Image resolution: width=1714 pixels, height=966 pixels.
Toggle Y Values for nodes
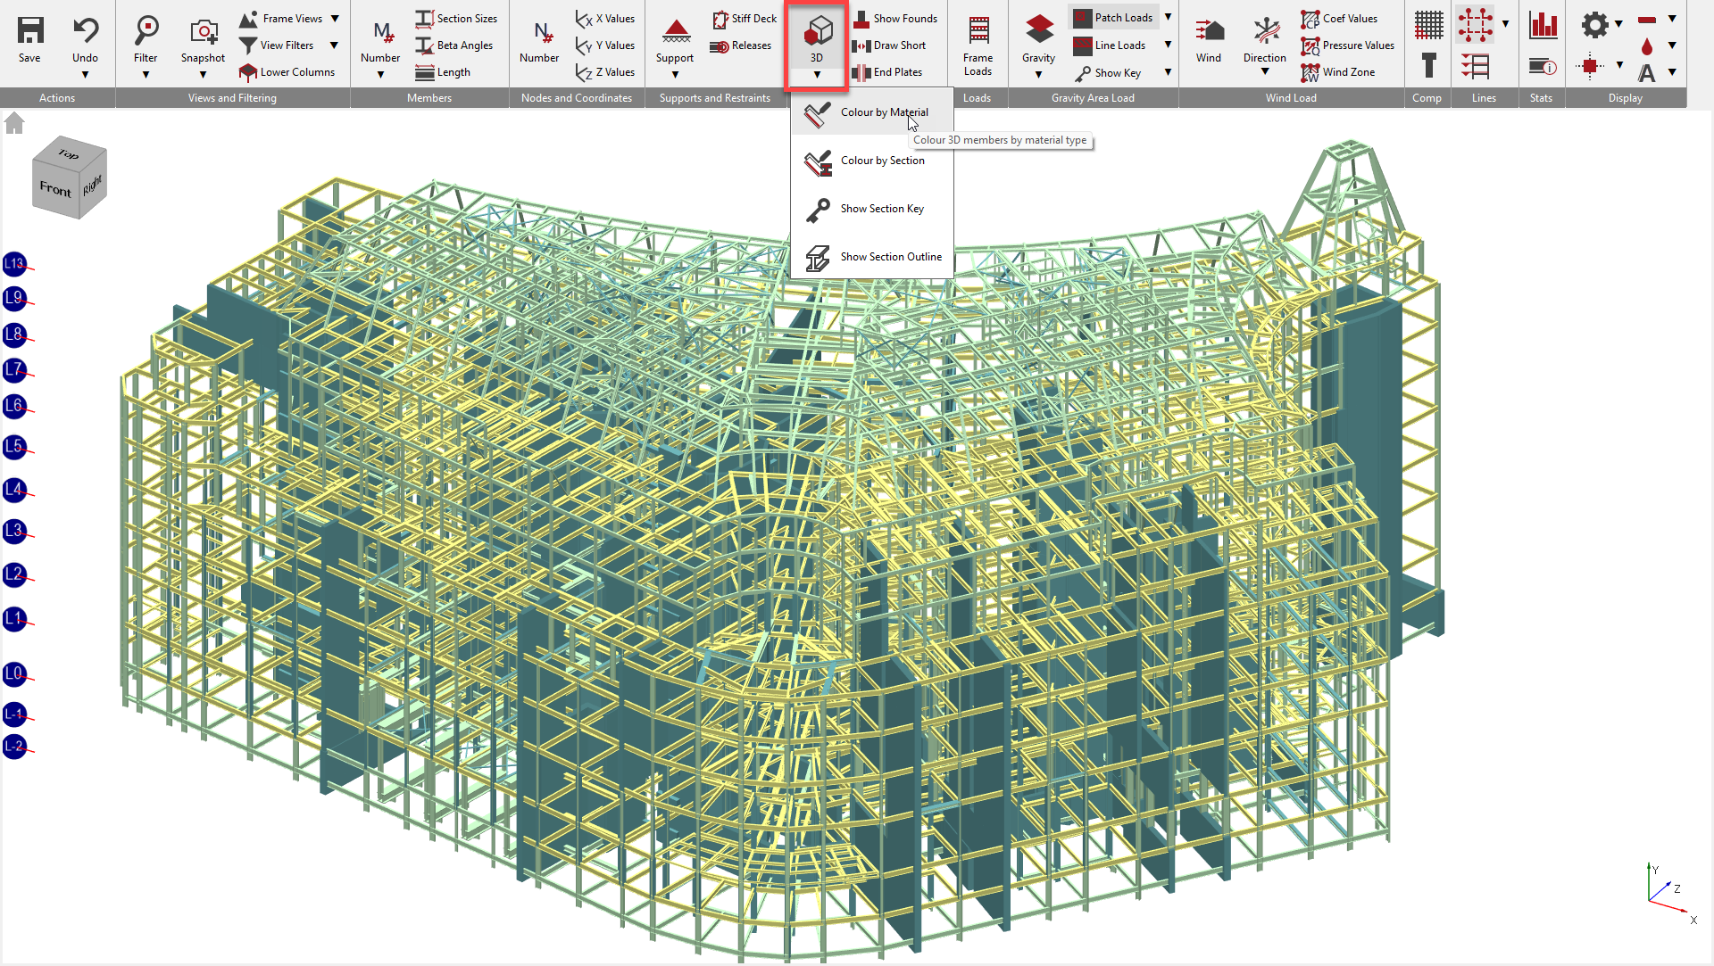[605, 45]
